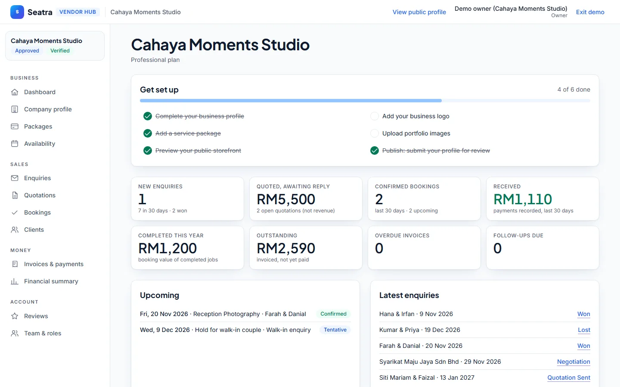Click the Team & roles people icon
Image resolution: width=620 pixels, height=387 pixels.
click(15, 333)
